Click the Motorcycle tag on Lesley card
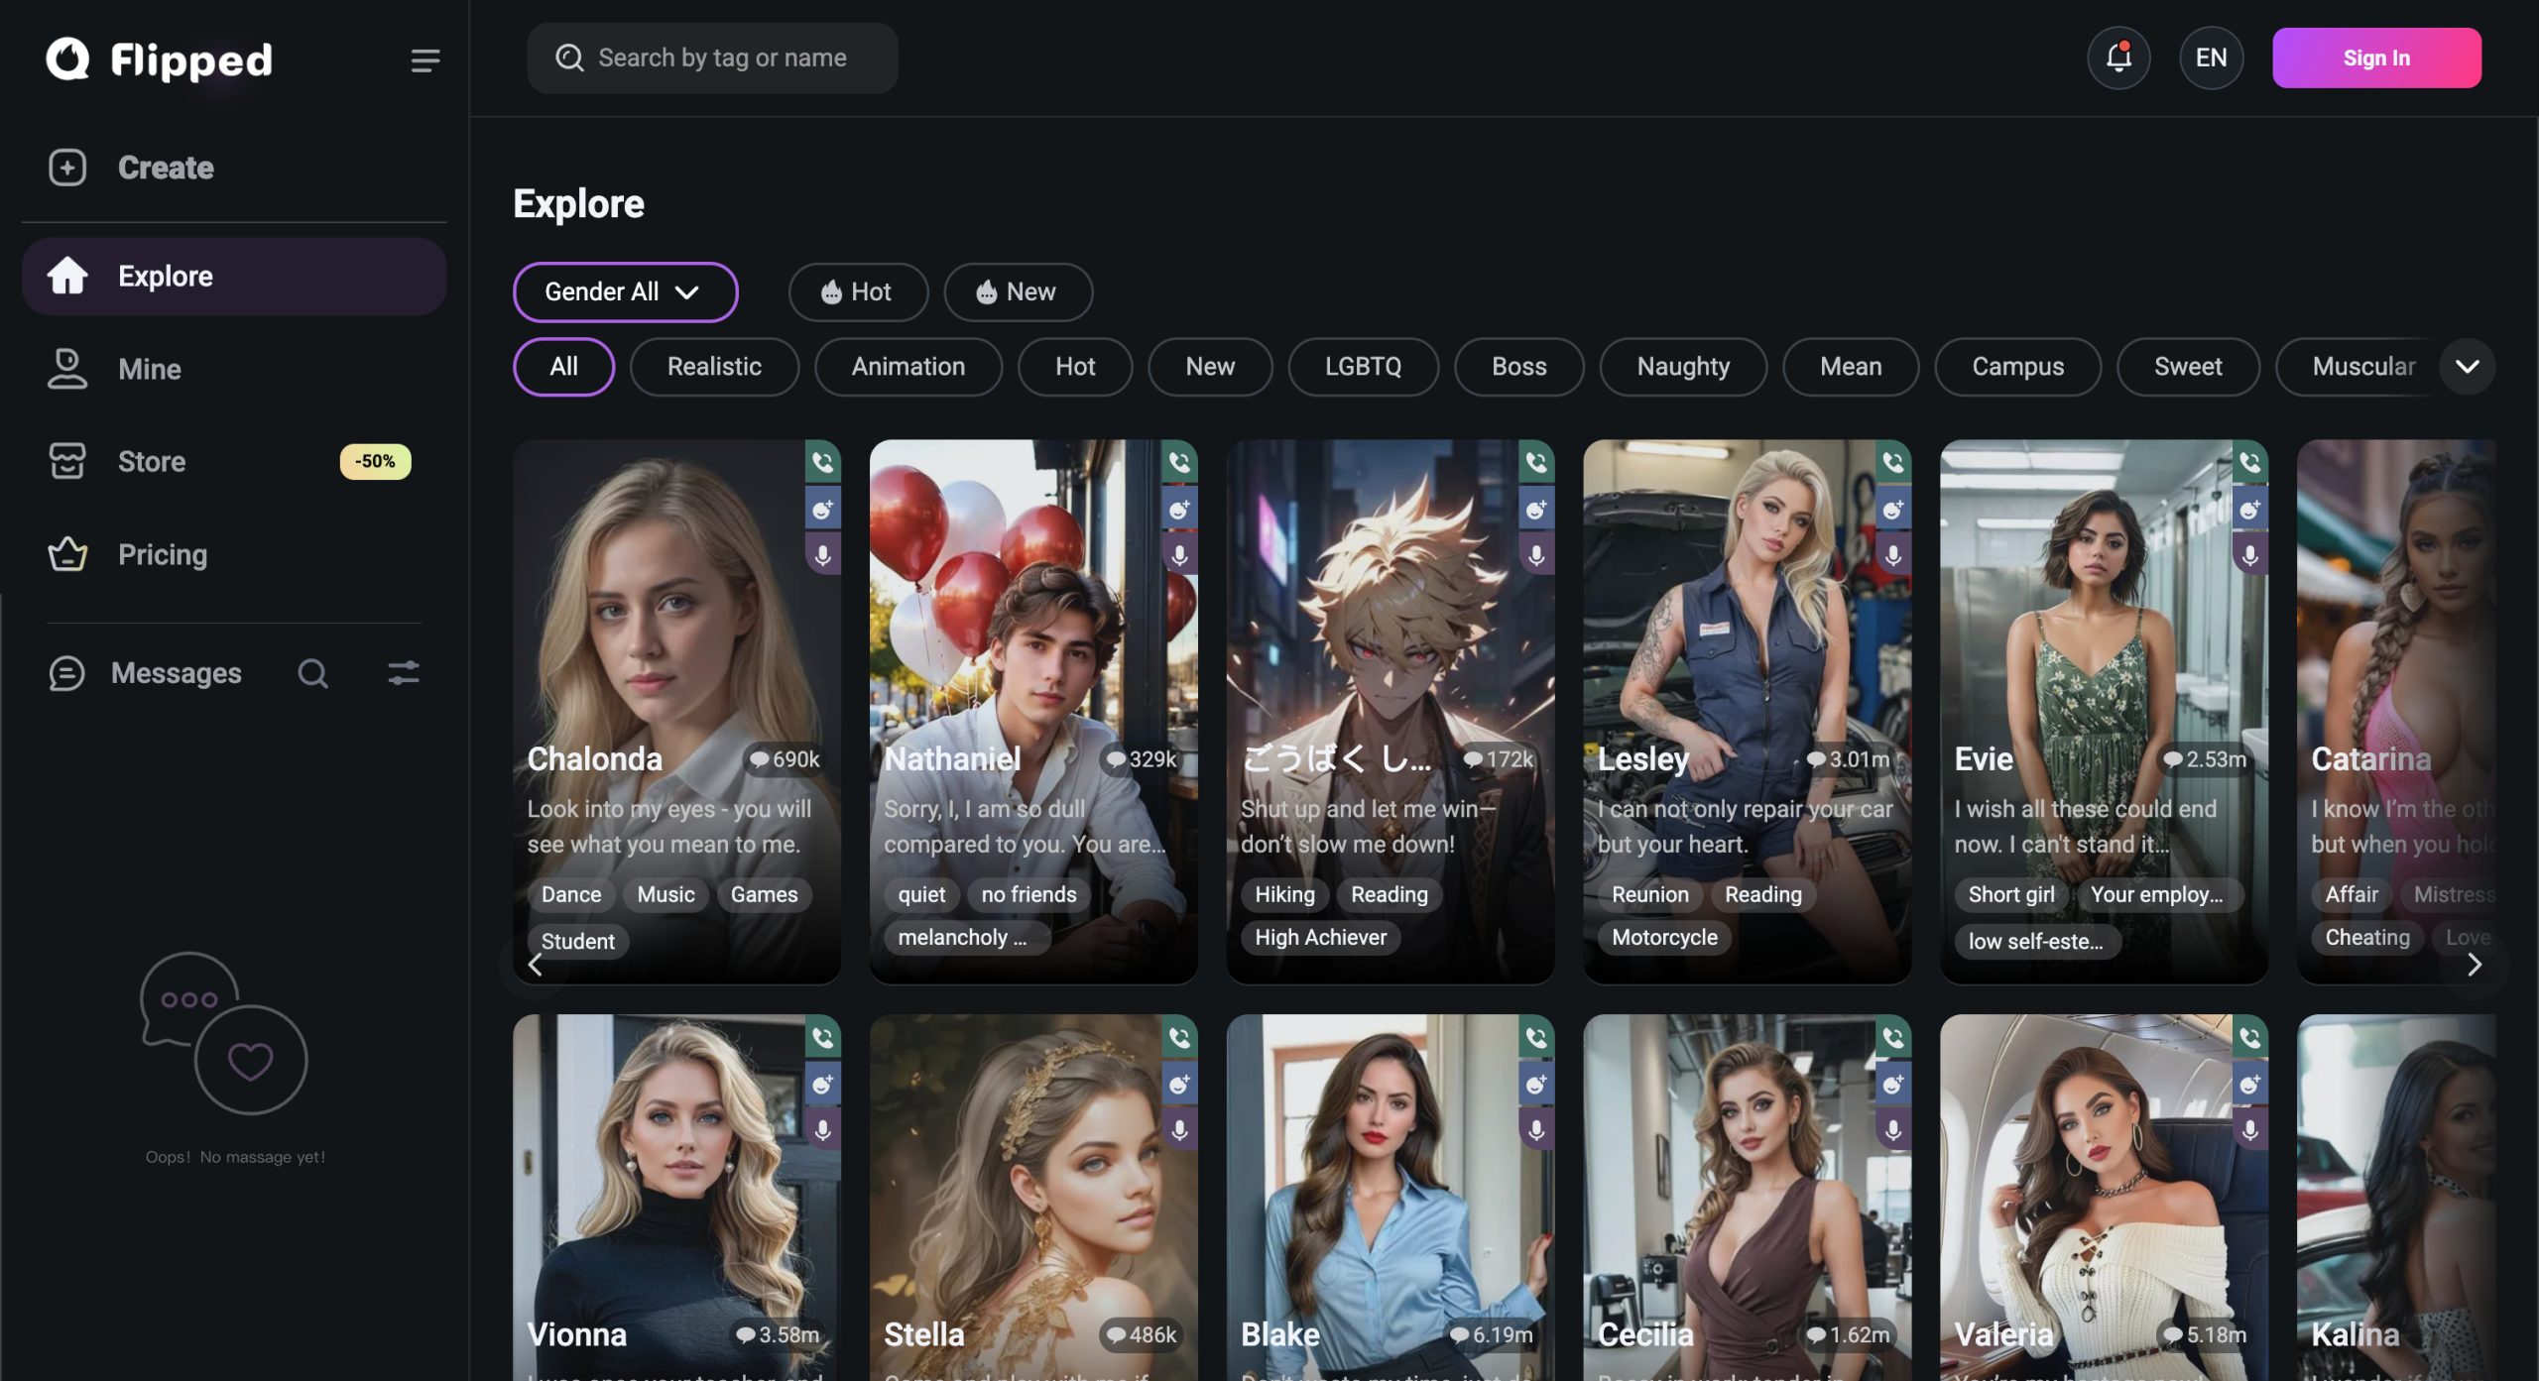This screenshot has width=2539, height=1381. (1664, 937)
